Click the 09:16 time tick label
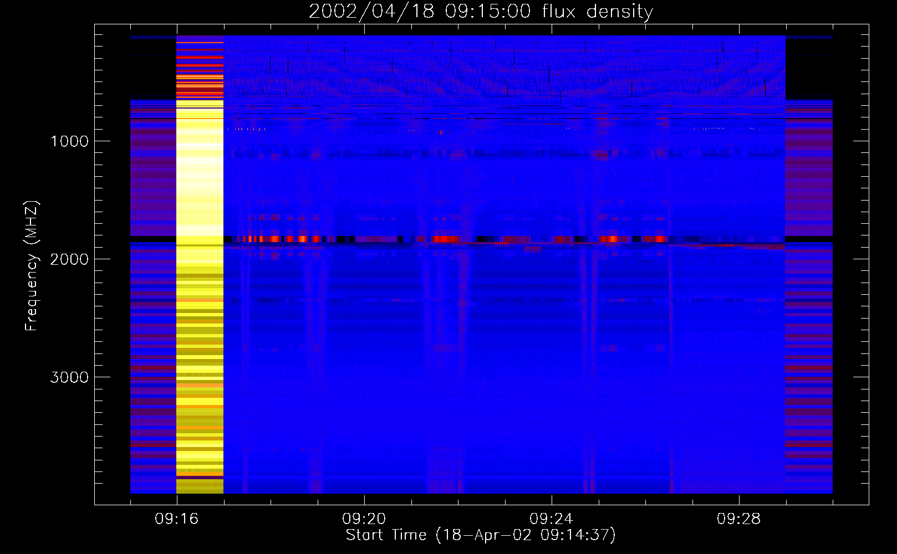The width and height of the screenshot is (897, 554). pyautogui.click(x=177, y=519)
